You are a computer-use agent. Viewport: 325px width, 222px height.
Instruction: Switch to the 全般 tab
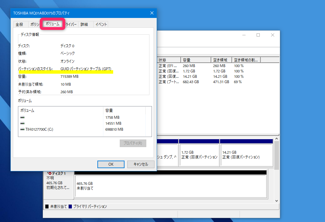coord(20,25)
